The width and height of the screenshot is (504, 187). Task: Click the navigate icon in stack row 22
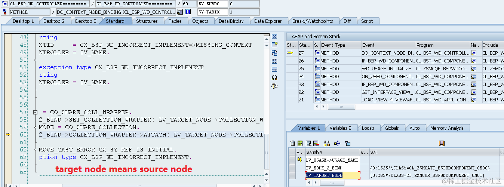pos(474,92)
